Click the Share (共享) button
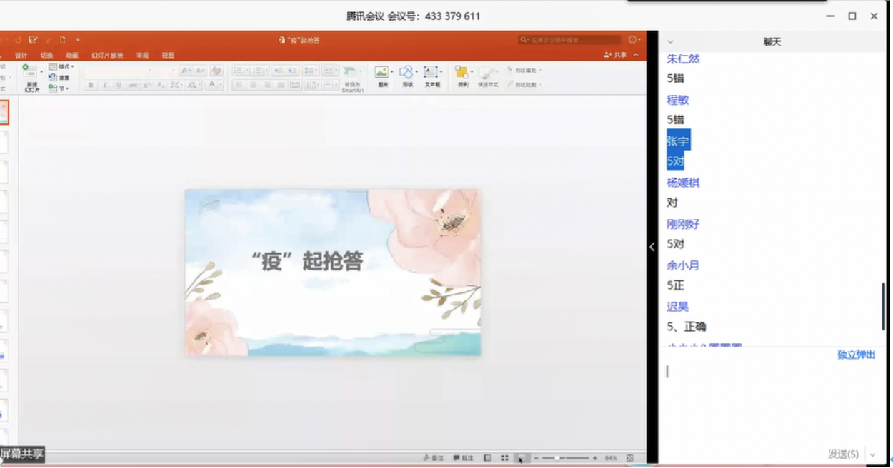The height and width of the screenshot is (468, 893). (616, 55)
